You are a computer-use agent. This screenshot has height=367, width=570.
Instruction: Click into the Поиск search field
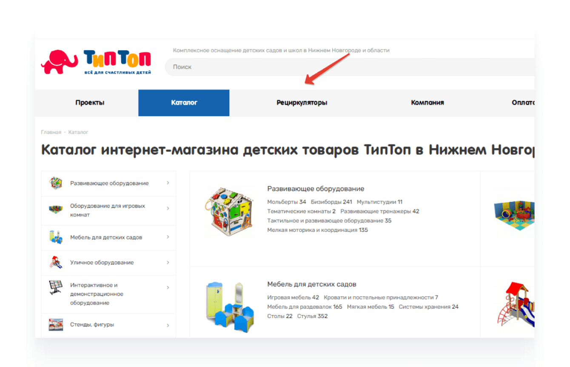pos(350,67)
